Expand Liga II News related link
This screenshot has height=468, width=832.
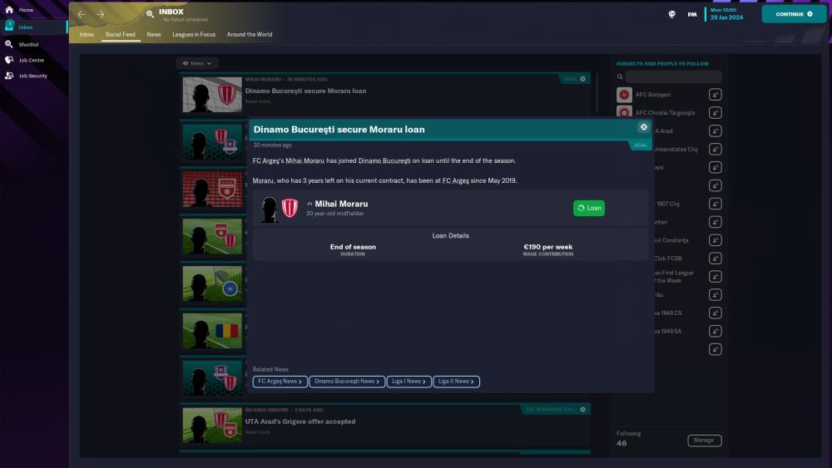(x=456, y=382)
